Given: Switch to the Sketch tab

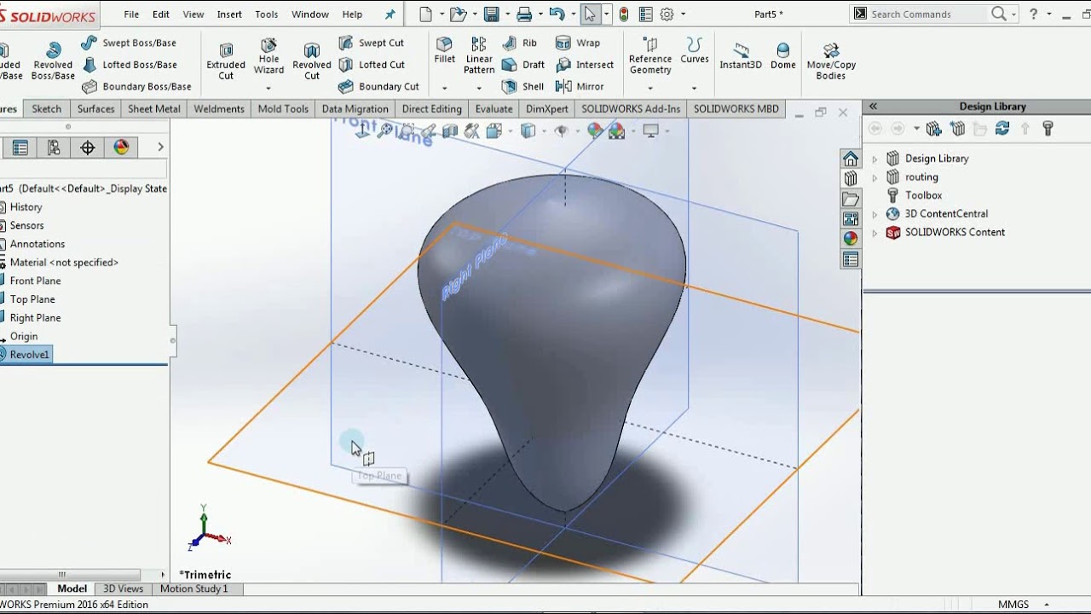Looking at the screenshot, I should (47, 109).
